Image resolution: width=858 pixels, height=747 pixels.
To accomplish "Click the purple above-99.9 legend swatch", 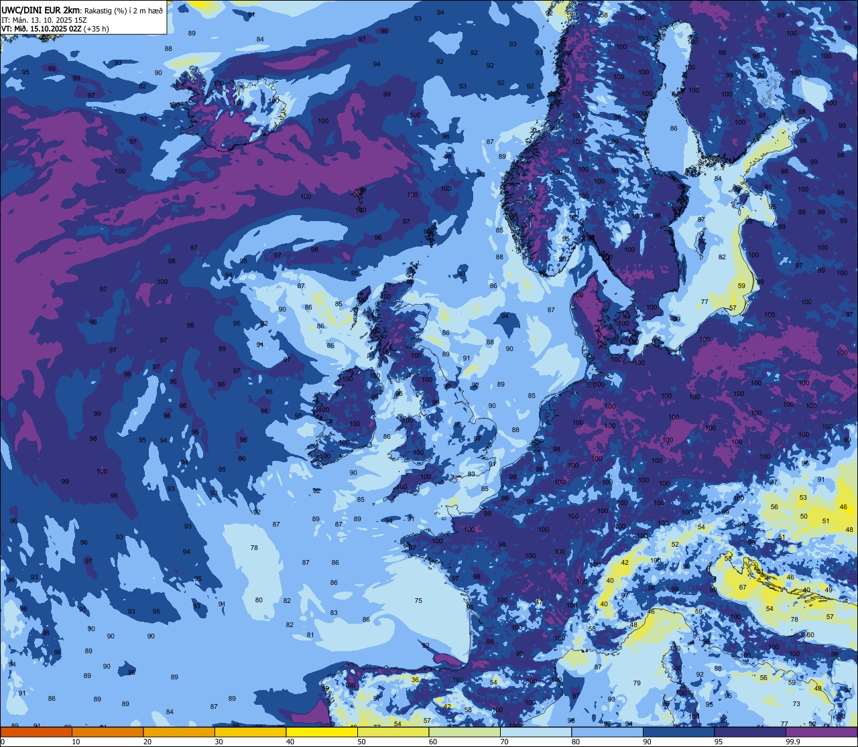I will tap(821, 732).
